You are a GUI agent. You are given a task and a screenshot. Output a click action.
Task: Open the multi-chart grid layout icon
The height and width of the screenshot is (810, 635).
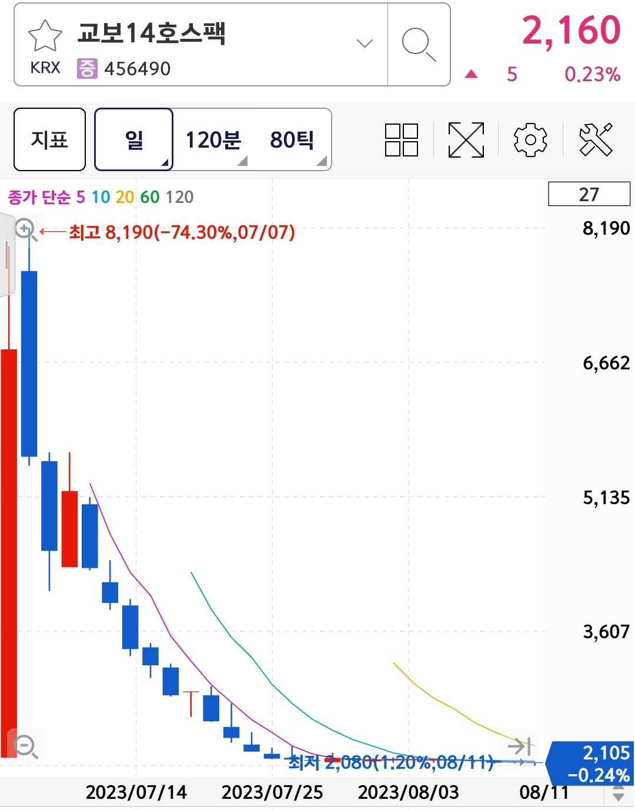click(402, 140)
